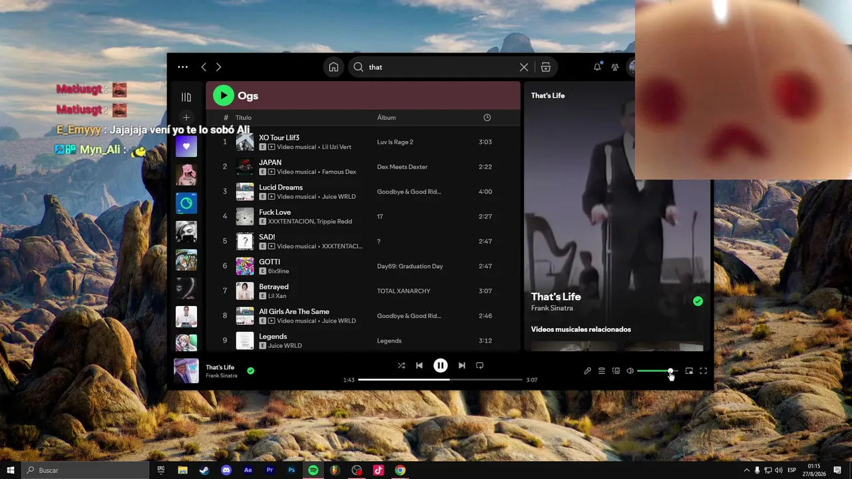Show lyrics with the microphone icon
The width and height of the screenshot is (852, 479).
pos(587,371)
